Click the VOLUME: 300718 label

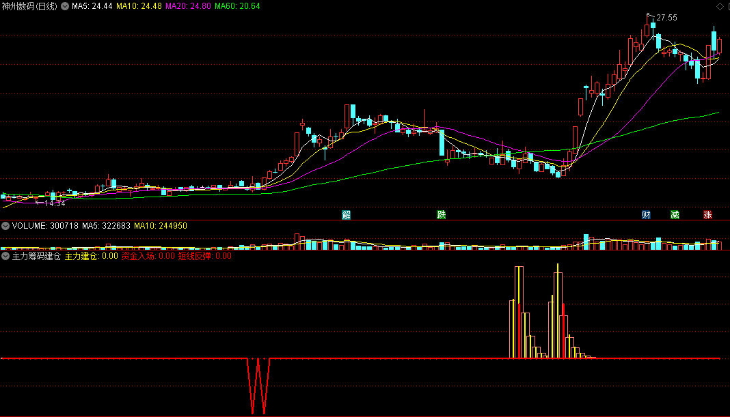coord(45,226)
